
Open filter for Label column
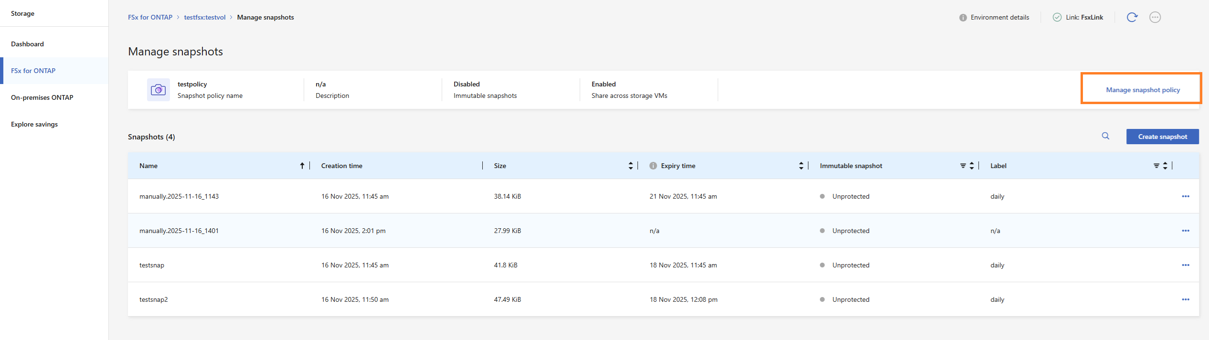[x=1156, y=166]
